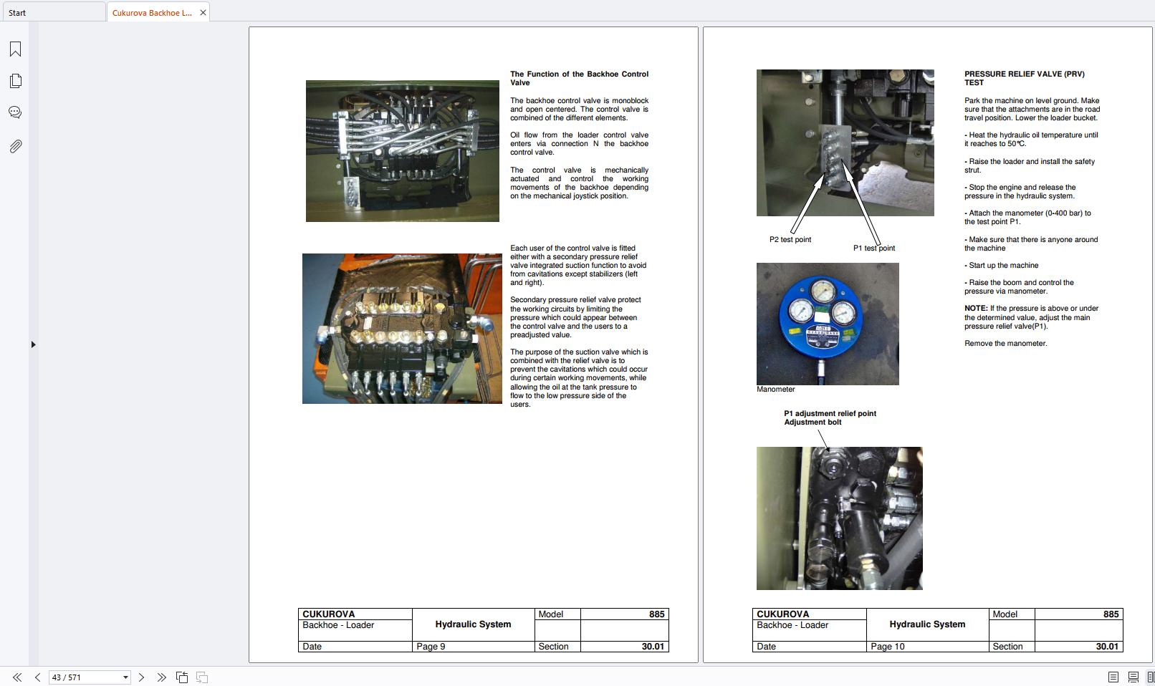The height and width of the screenshot is (686, 1155).
Task: Click the 'Remove the manometer.' line
Action: (x=1006, y=344)
